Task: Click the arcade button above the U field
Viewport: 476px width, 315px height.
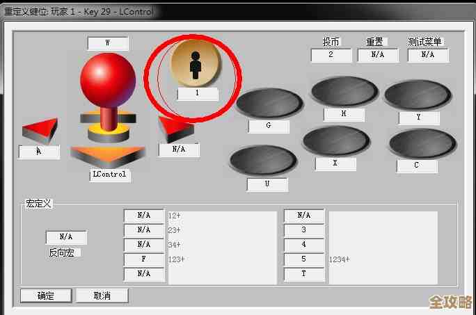Action: click(263, 161)
